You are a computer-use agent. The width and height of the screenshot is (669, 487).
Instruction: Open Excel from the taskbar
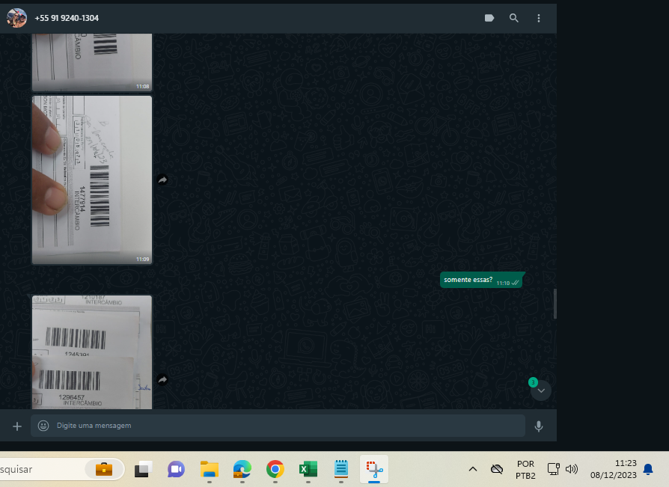(x=308, y=470)
